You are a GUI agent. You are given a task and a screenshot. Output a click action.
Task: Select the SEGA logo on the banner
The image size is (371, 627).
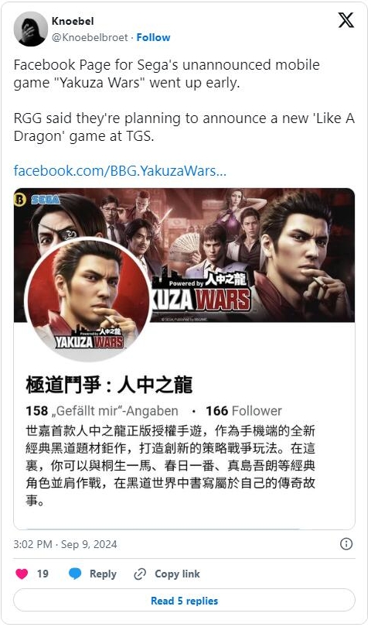click(46, 200)
